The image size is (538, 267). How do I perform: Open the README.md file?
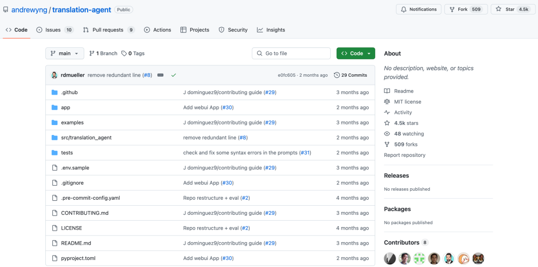(x=76, y=243)
